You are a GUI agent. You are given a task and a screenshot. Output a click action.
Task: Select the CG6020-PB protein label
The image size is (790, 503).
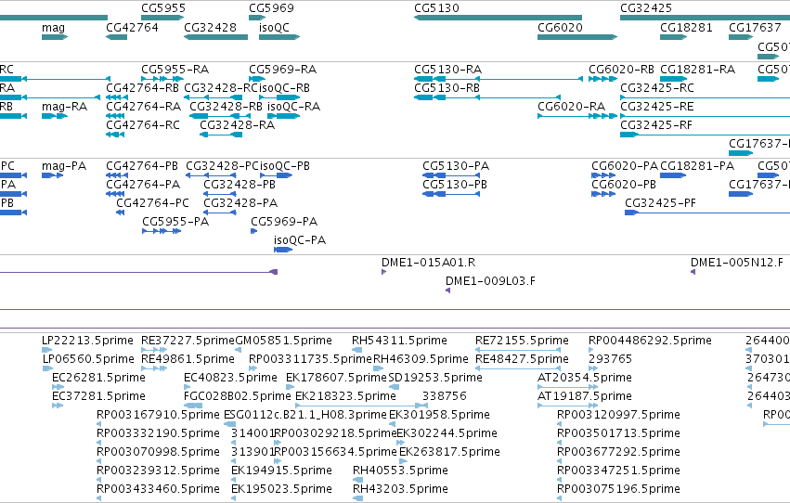[x=624, y=185]
